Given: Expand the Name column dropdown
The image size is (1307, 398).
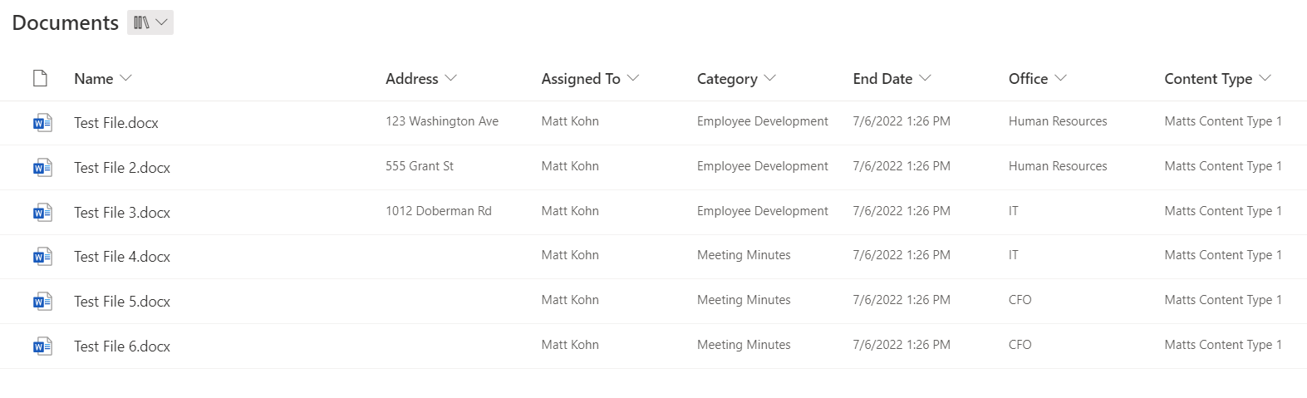Looking at the screenshot, I should click(x=103, y=78).
